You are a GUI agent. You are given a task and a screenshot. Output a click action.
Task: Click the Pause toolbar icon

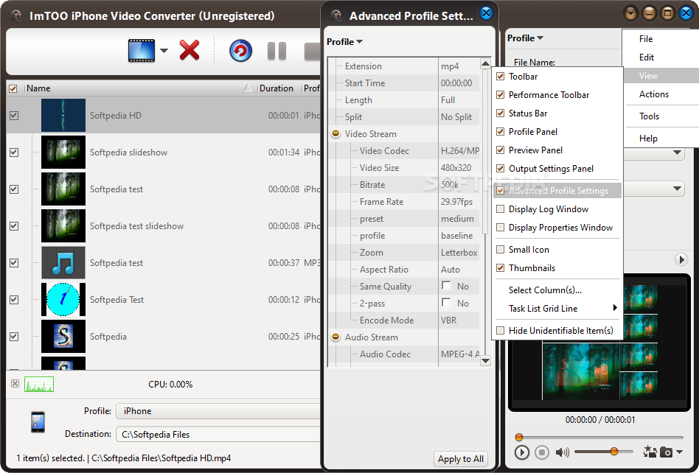click(x=277, y=51)
